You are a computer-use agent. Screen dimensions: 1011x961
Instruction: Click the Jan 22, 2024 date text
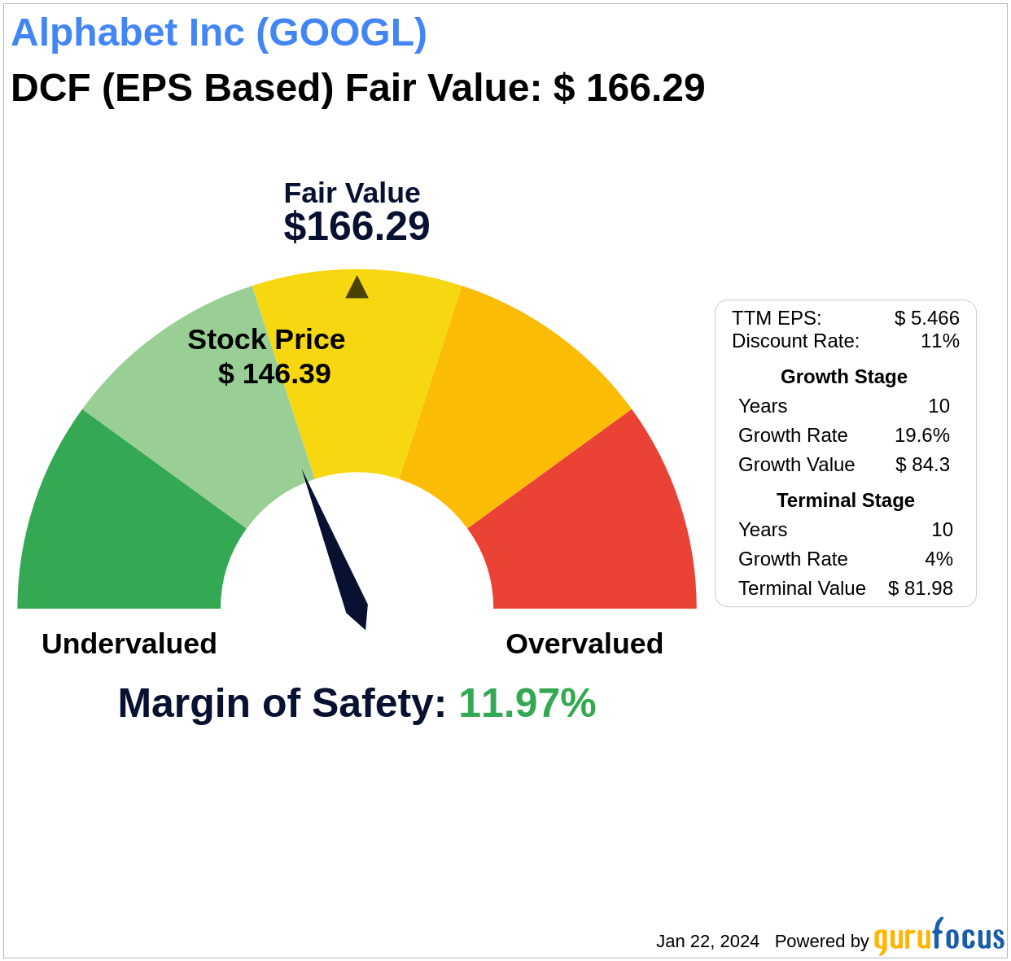tap(707, 941)
